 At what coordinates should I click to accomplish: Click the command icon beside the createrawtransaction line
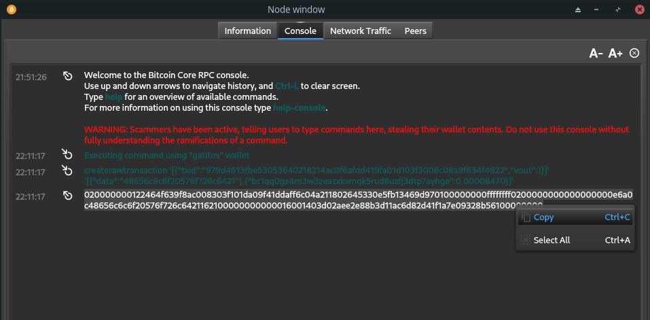pyautogui.click(x=67, y=171)
